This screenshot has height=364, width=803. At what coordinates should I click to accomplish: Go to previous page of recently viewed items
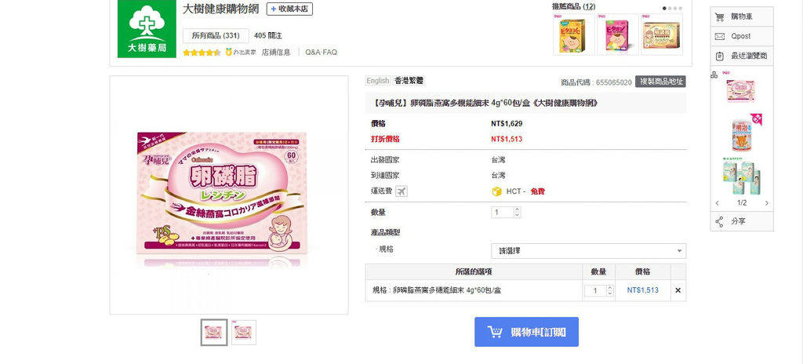(717, 203)
